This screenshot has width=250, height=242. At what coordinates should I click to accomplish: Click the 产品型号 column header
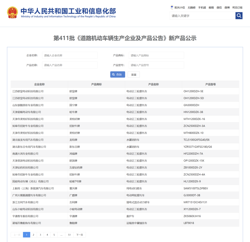(211, 84)
